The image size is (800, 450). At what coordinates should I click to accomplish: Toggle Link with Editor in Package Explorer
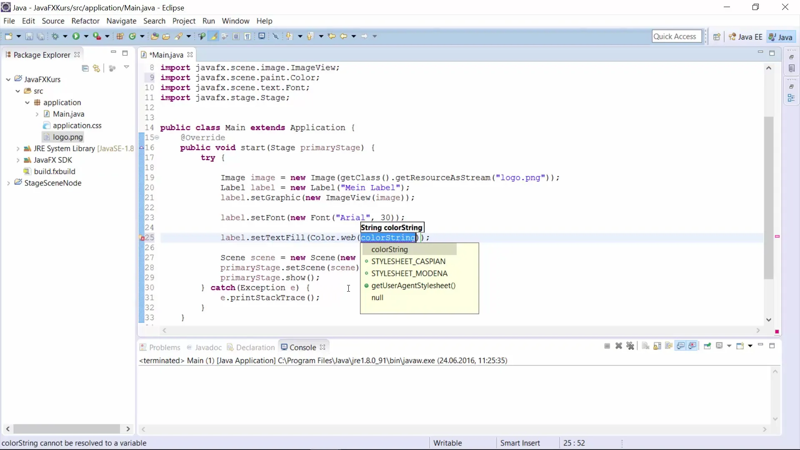97,68
